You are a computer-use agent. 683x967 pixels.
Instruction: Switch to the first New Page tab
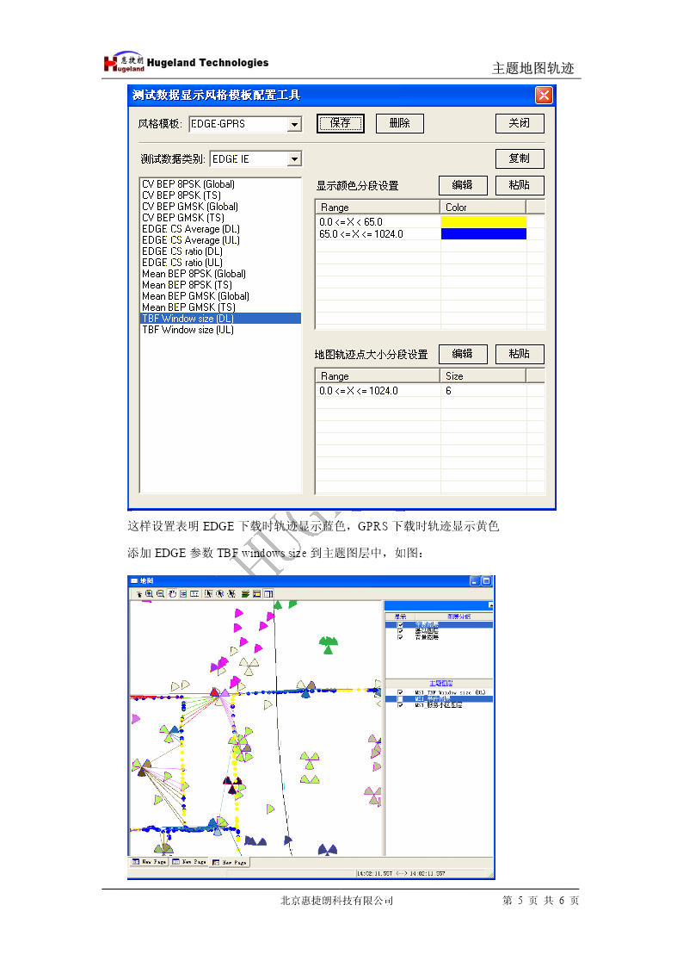pyautogui.click(x=150, y=862)
